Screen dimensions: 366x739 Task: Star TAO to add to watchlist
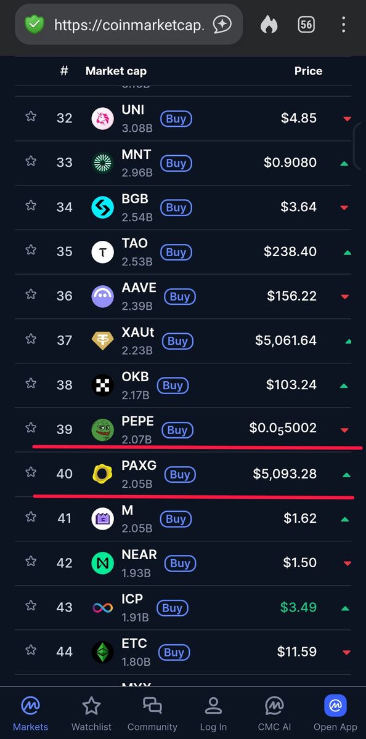pos(31,250)
